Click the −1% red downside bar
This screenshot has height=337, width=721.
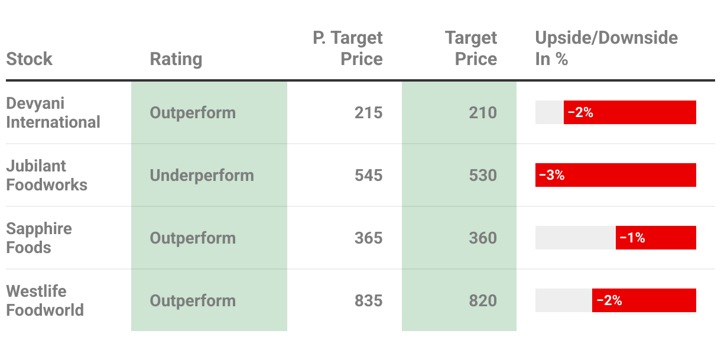click(655, 238)
